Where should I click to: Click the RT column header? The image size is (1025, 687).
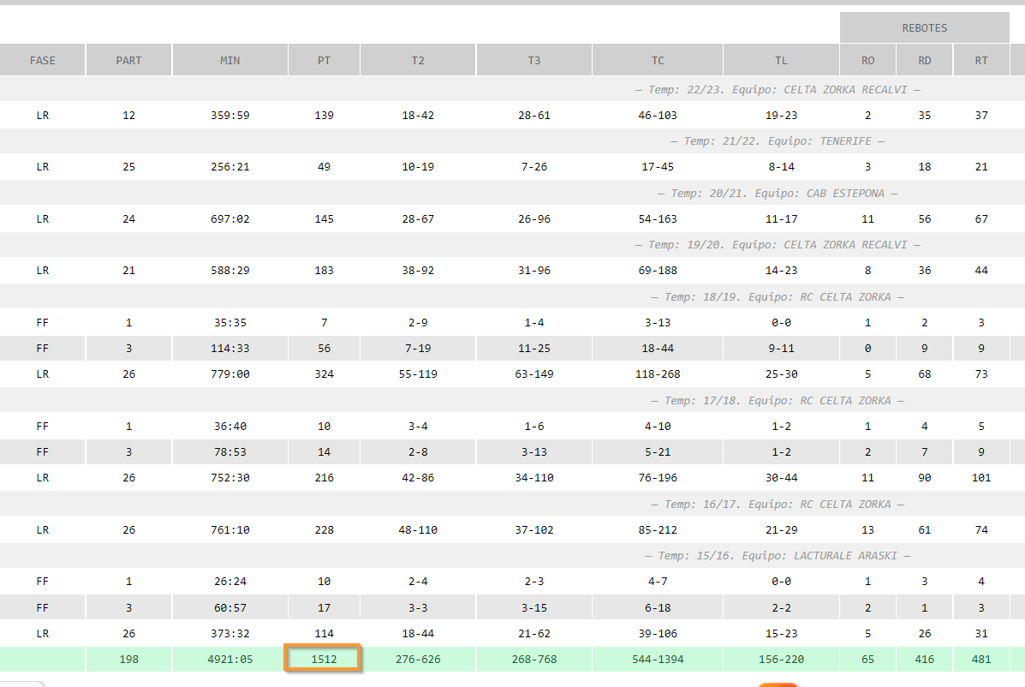tap(981, 60)
